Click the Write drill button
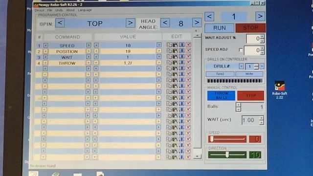313x176 pixels. pyautogui.click(x=249, y=74)
